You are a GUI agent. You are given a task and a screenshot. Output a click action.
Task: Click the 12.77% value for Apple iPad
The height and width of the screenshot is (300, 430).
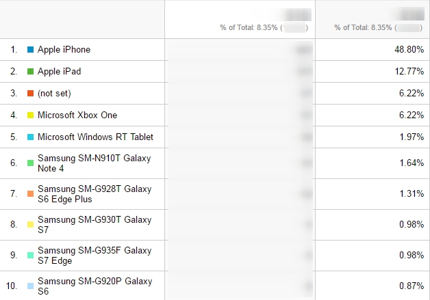tap(409, 72)
